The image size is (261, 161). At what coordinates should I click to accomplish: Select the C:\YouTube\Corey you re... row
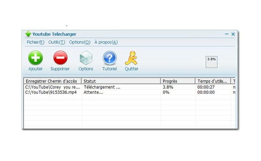pos(130,87)
